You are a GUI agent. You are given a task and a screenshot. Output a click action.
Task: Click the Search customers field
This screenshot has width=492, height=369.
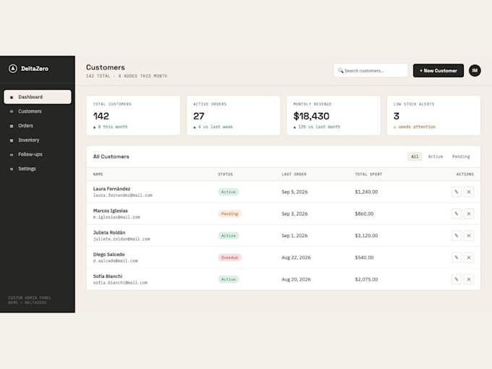pyautogui.click(x=370, y=71)
